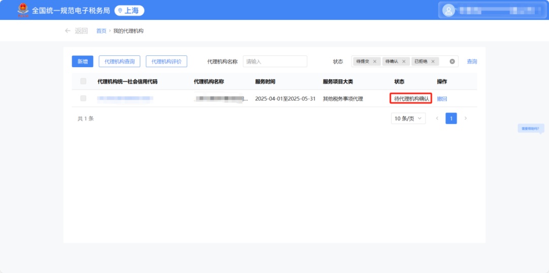Viewport: 549px width, 273px height.
Task: Go to the next page arrow
Action: (465, 118)
